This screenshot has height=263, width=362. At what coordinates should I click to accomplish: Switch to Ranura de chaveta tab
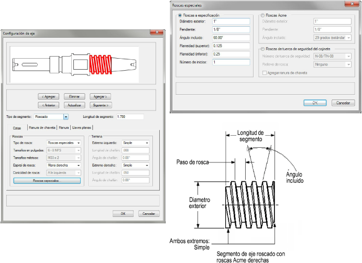tap(42, 127)
